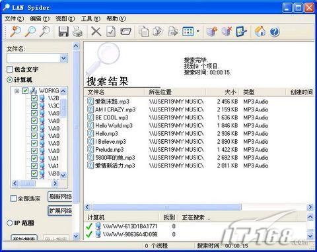317x252 pixels.
Task: Sort by 大小 column header
Action: click(223, 92)
